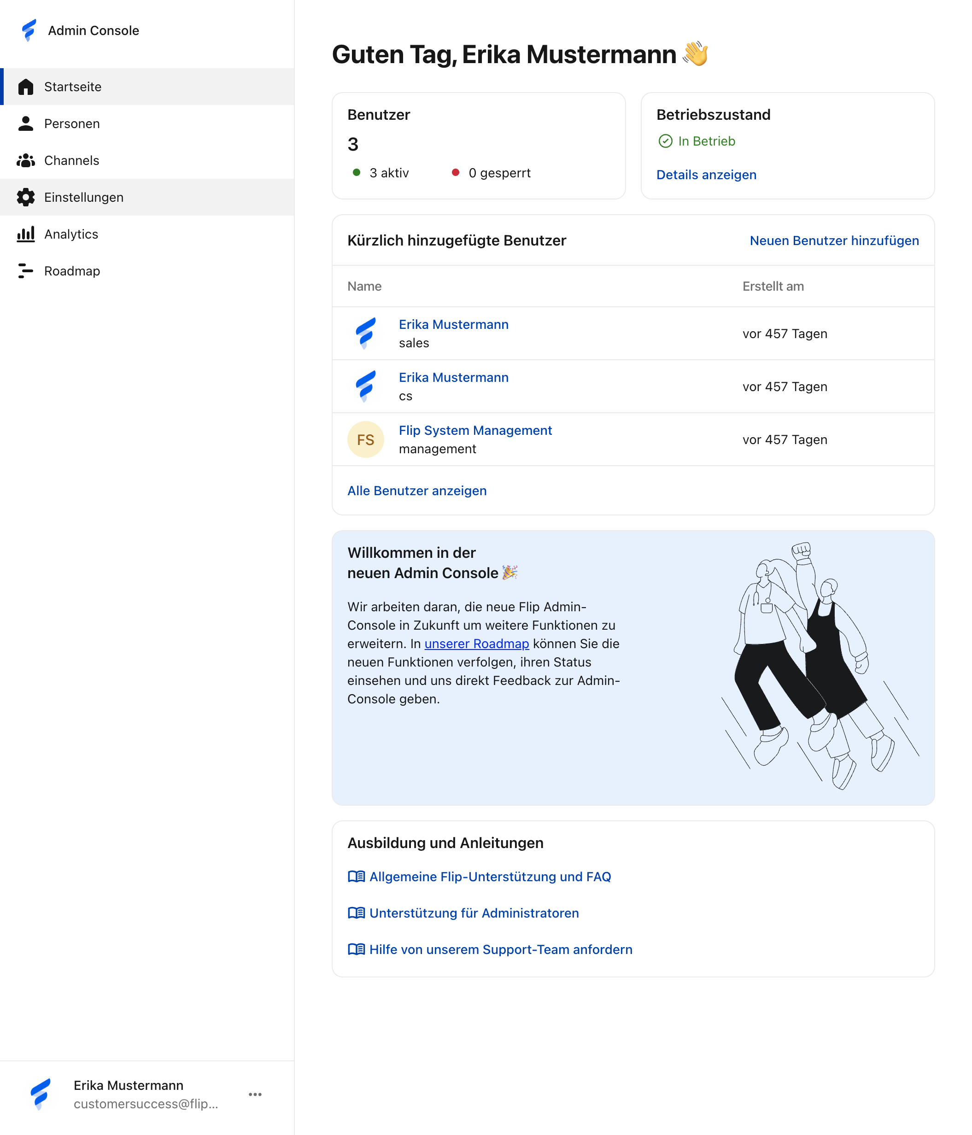Click the green In Betrieb check icon

[665, 141]
